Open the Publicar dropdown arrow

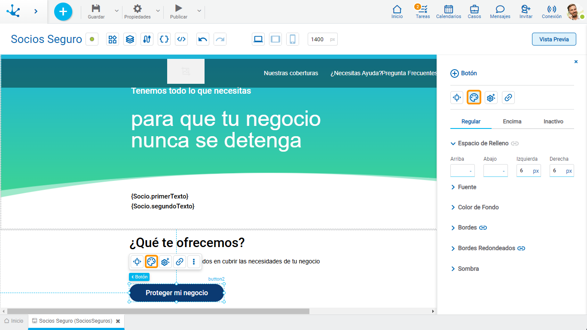coord(199,10)
